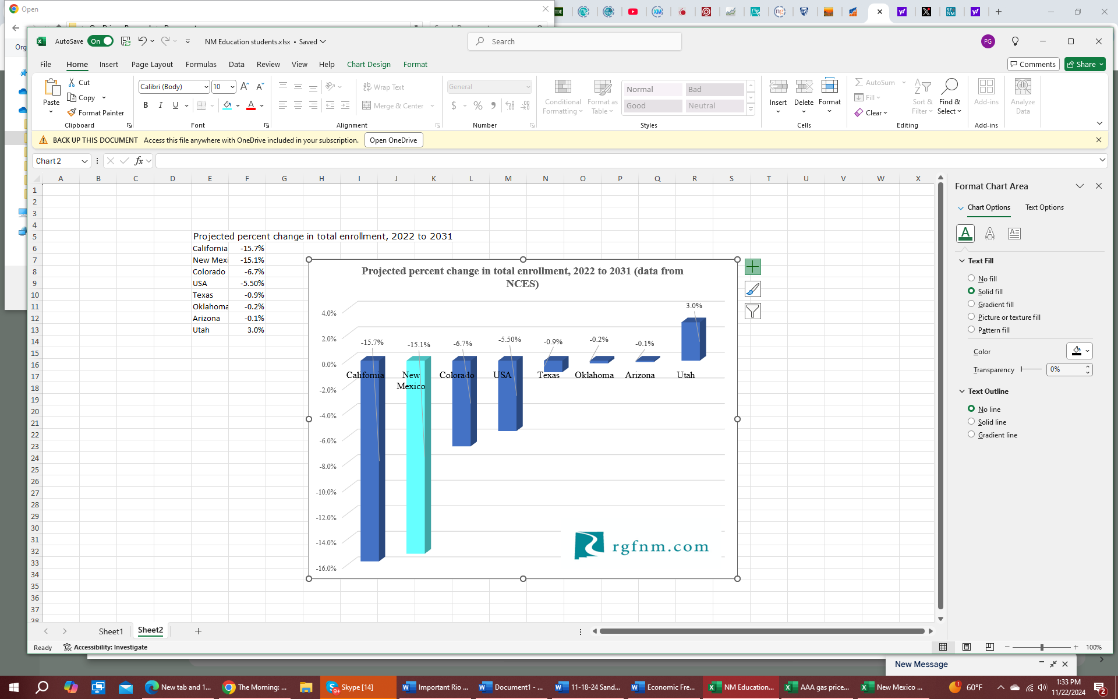Click the Format Painter tool
Image resolution: width=1118 pixels, height=699 pixels.
pos(96,112)
